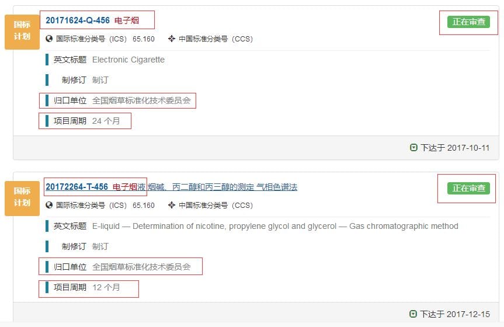The image size is (504, 327).
Task: Click 下达于 2017-12-15 date text
Action: tap(455, 314)
